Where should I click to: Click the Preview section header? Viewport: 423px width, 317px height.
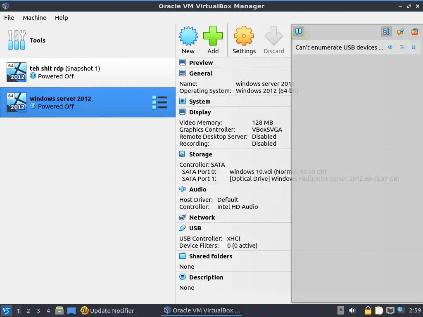(201, 63)
